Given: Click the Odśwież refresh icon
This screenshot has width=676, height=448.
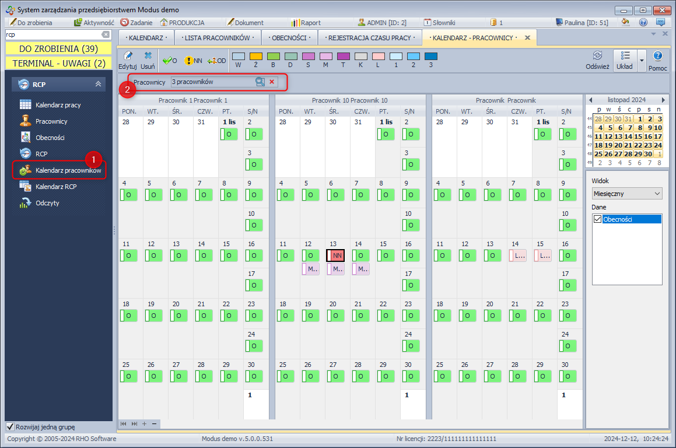Looking at the screenshot, I should (x=597, y=55).
